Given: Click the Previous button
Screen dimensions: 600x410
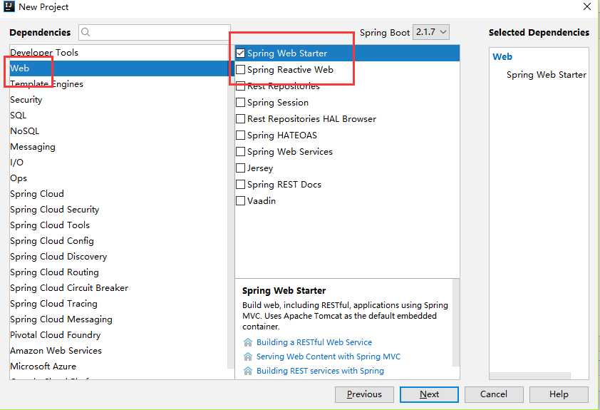Looking at the screenshot, I should pyautogui.click(x=364, y=394).
